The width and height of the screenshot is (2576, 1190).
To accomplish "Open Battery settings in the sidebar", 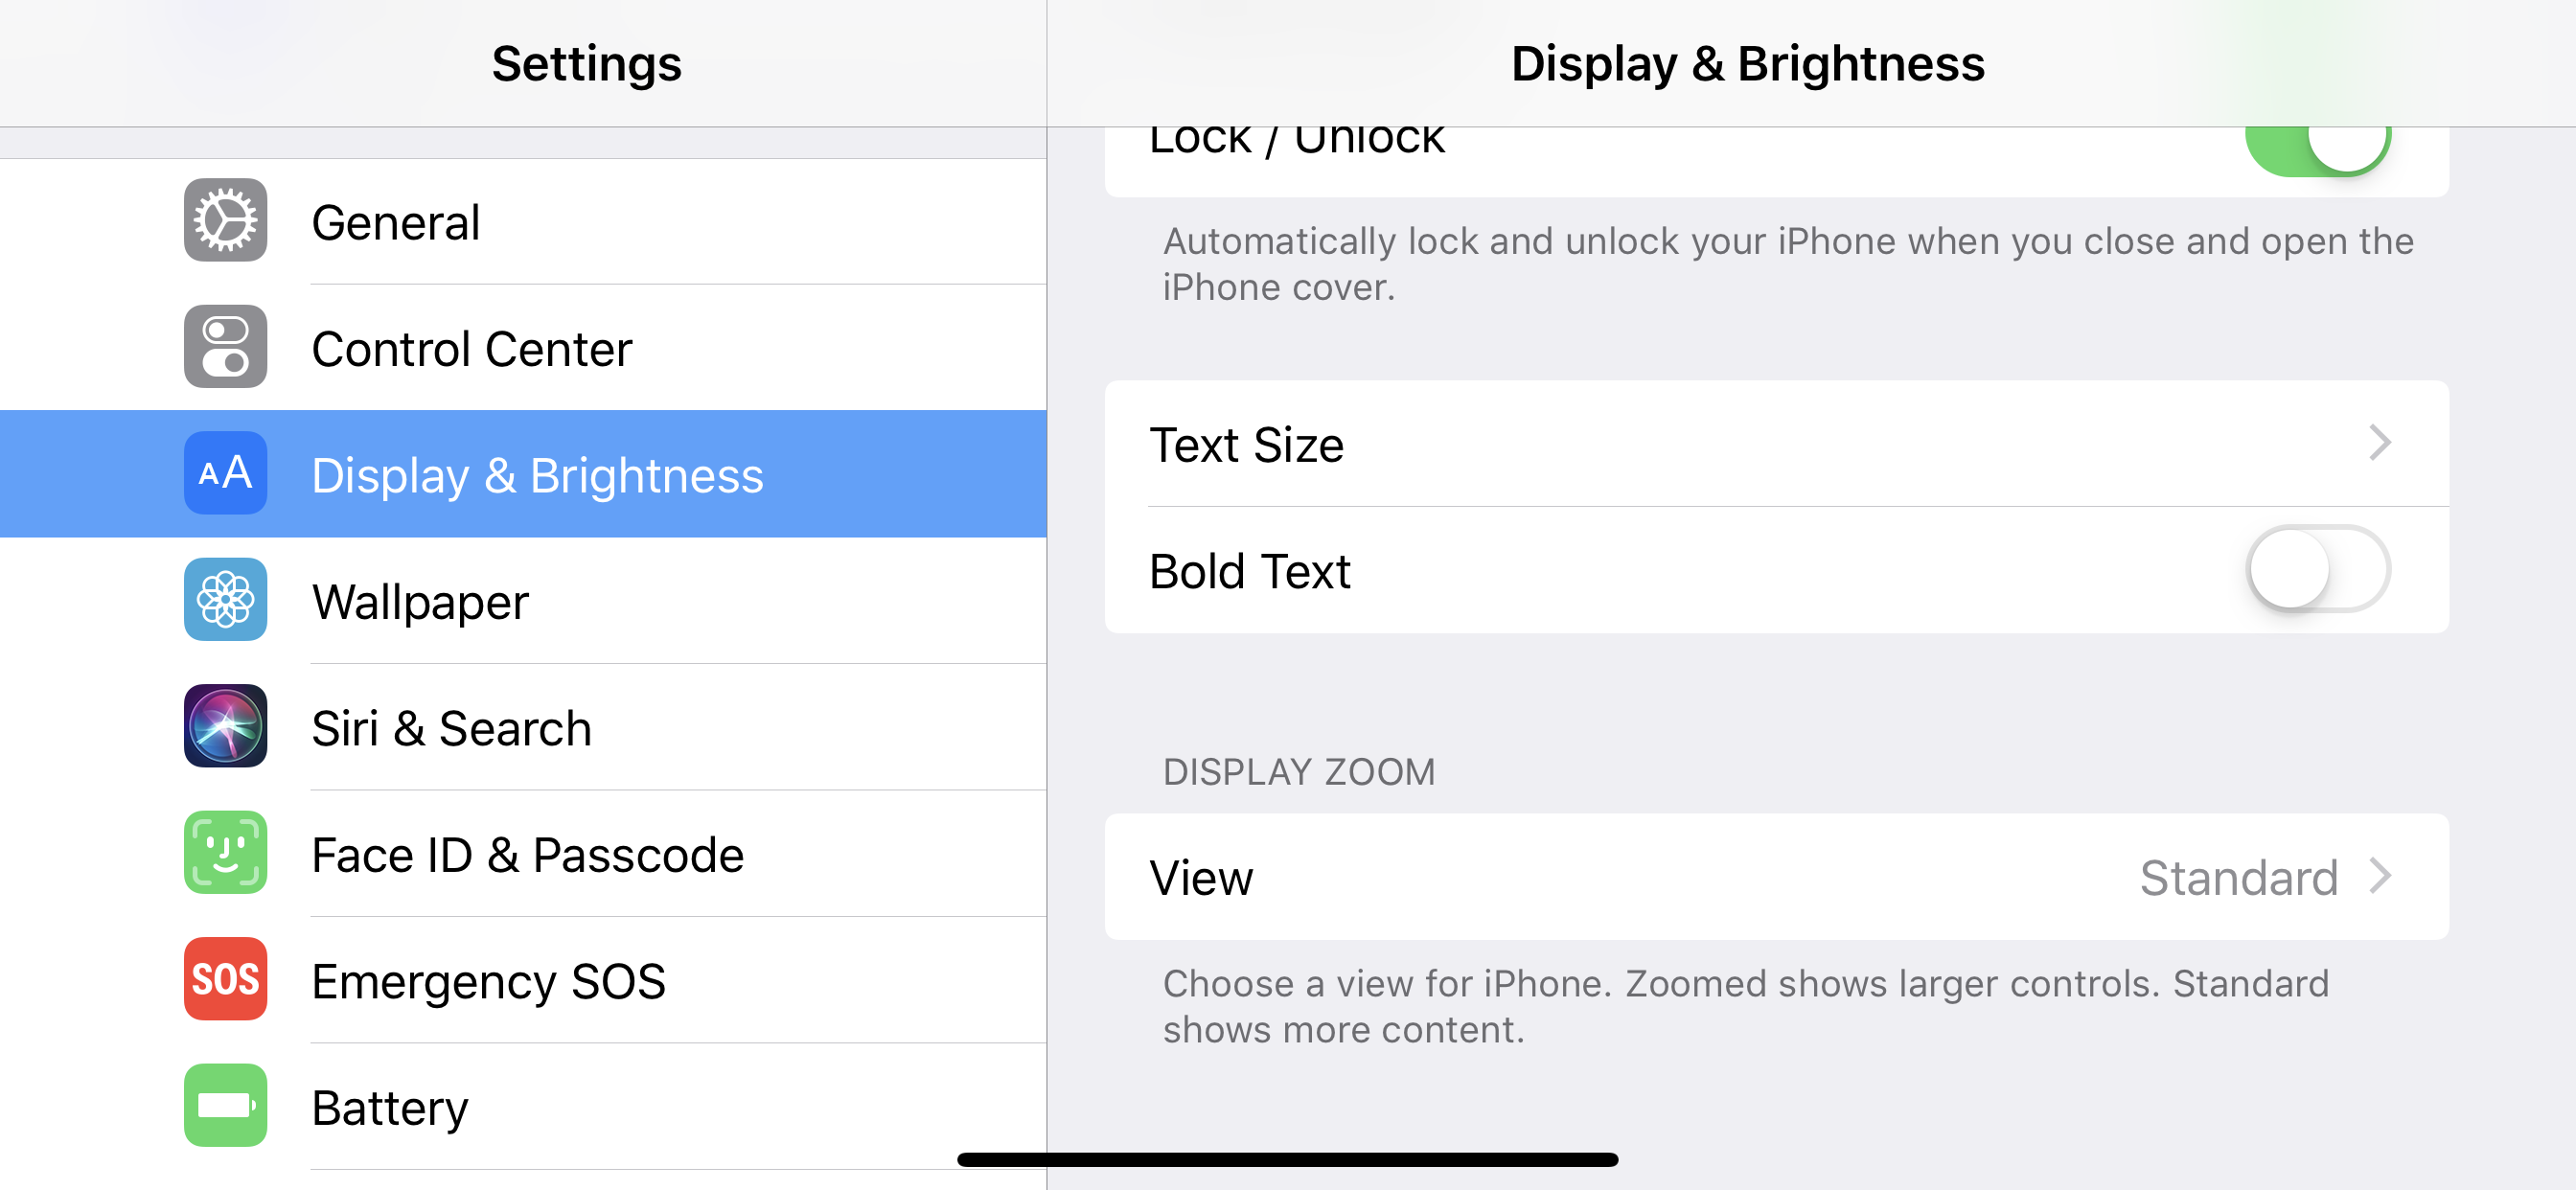I will pyautogui.click(x=390, y=1108).
